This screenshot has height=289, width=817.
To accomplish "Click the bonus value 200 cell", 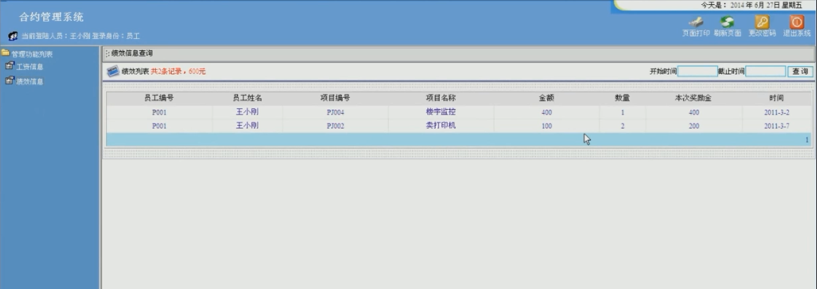I will 694,126.
